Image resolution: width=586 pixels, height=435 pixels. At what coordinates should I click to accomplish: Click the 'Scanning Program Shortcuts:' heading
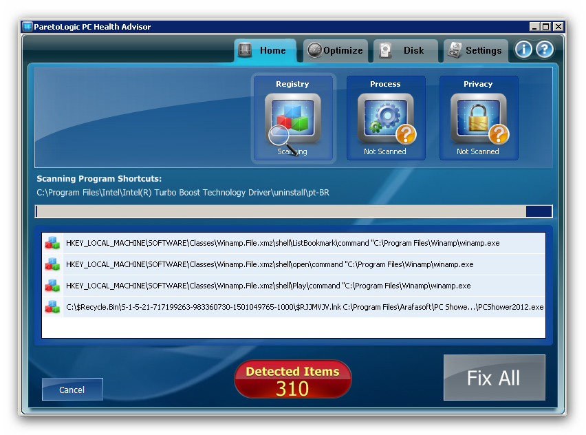pos(99,179)
